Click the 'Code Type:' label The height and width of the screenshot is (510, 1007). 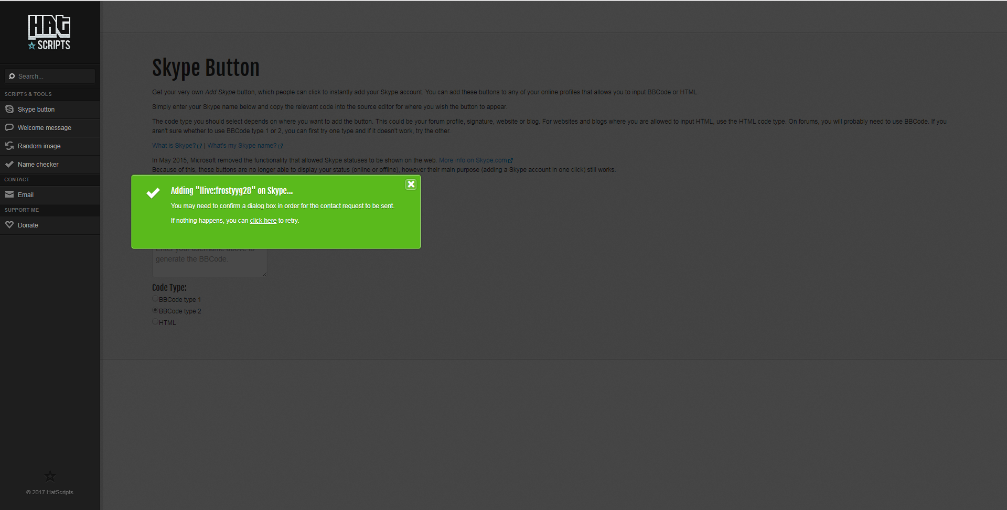[x=169, y=288]
